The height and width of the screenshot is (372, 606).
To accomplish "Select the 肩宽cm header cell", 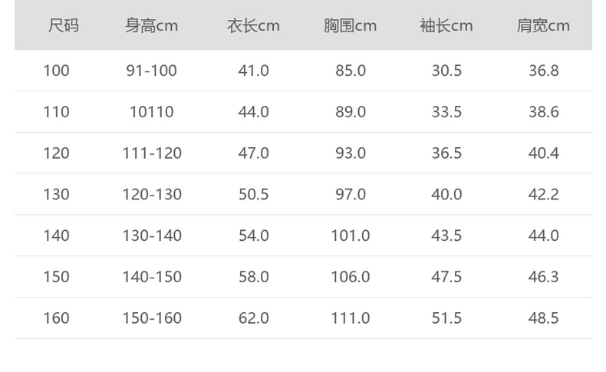I will pos(543,26).
